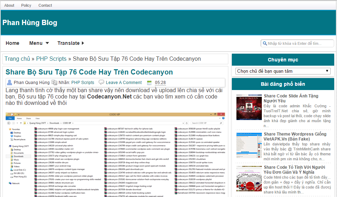Click the author user icon beside Phan Quang Hùng
The height and width of the screenshot is (197, 337).
pyautogui.click(x=10, y=82)
